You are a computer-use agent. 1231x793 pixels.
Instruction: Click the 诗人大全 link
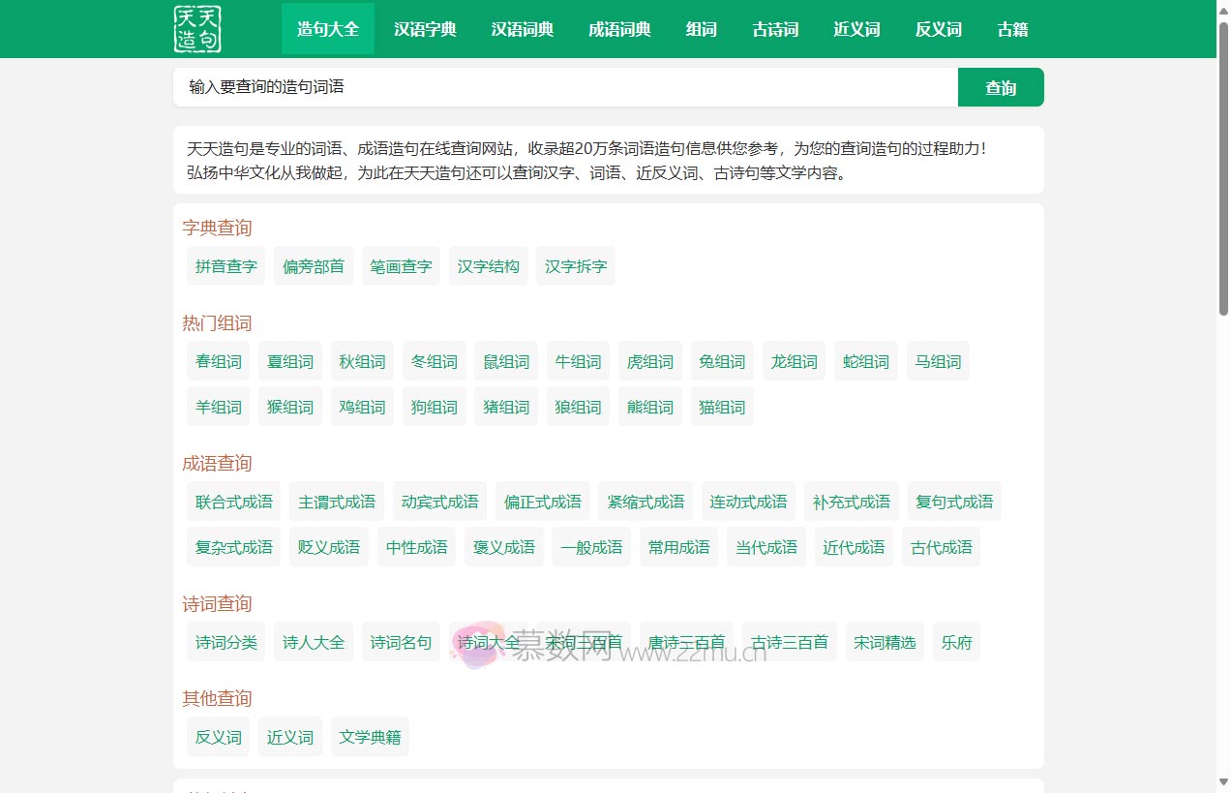pos(314,642)
